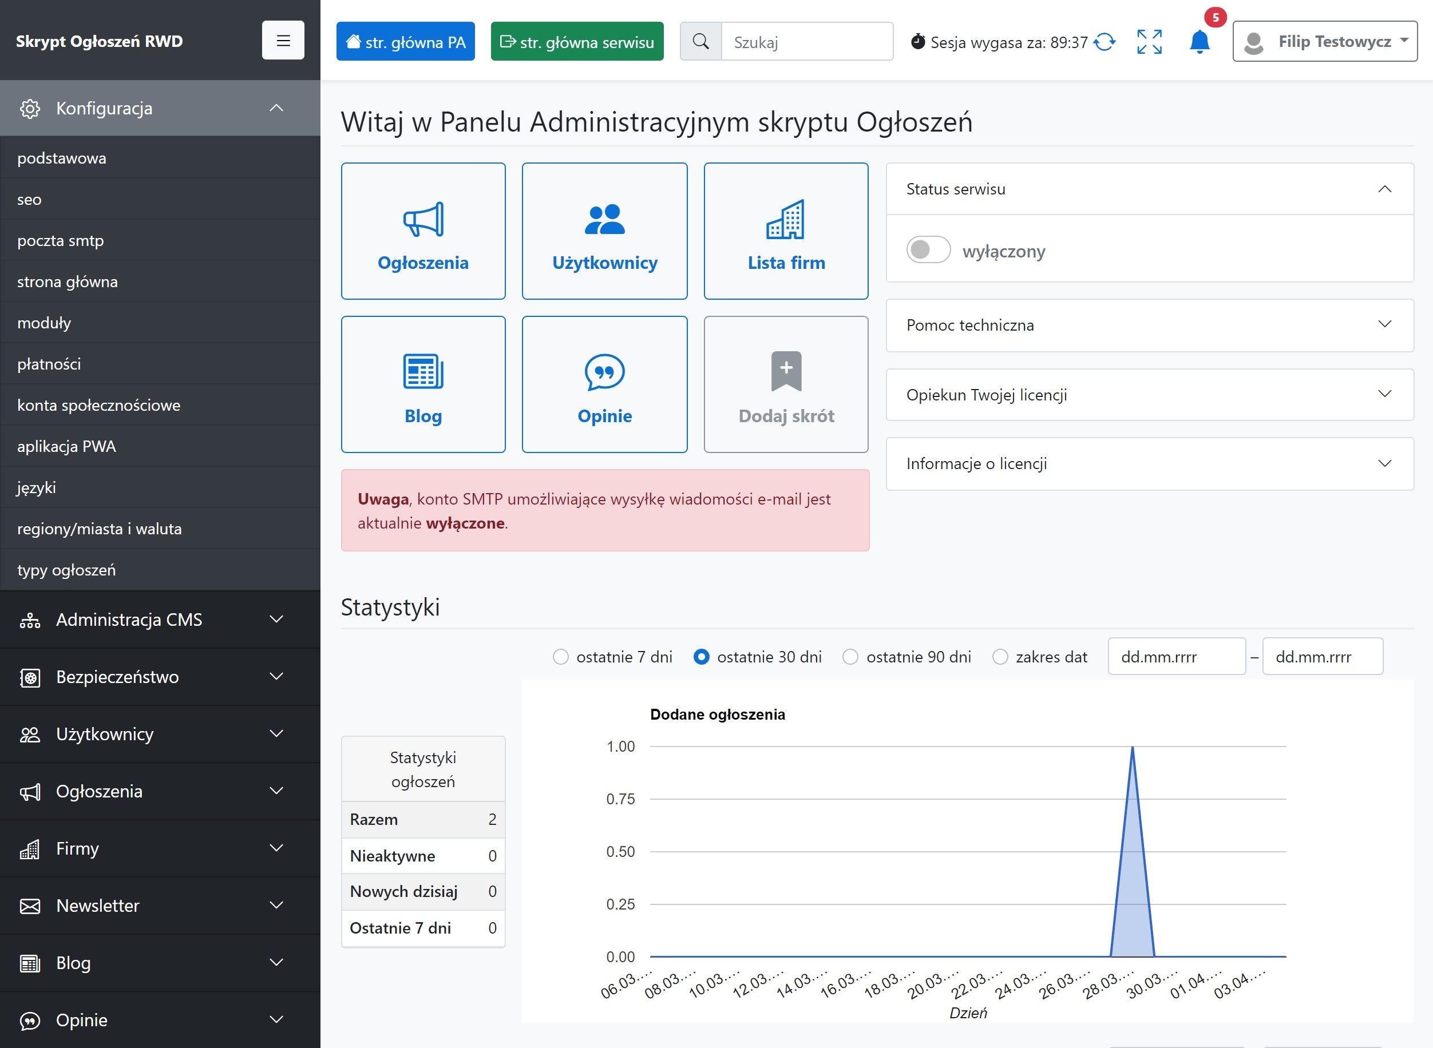Toggle the service status switch on
This screenshot has height=1048, width=1433.
[928, 250]
